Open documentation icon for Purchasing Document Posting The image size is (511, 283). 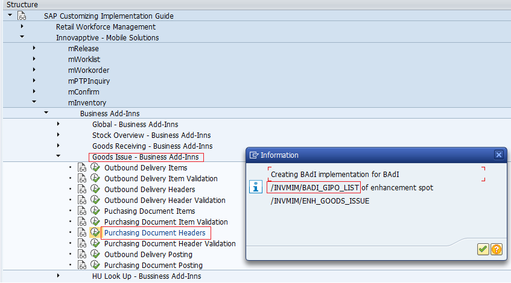(83, 266)
